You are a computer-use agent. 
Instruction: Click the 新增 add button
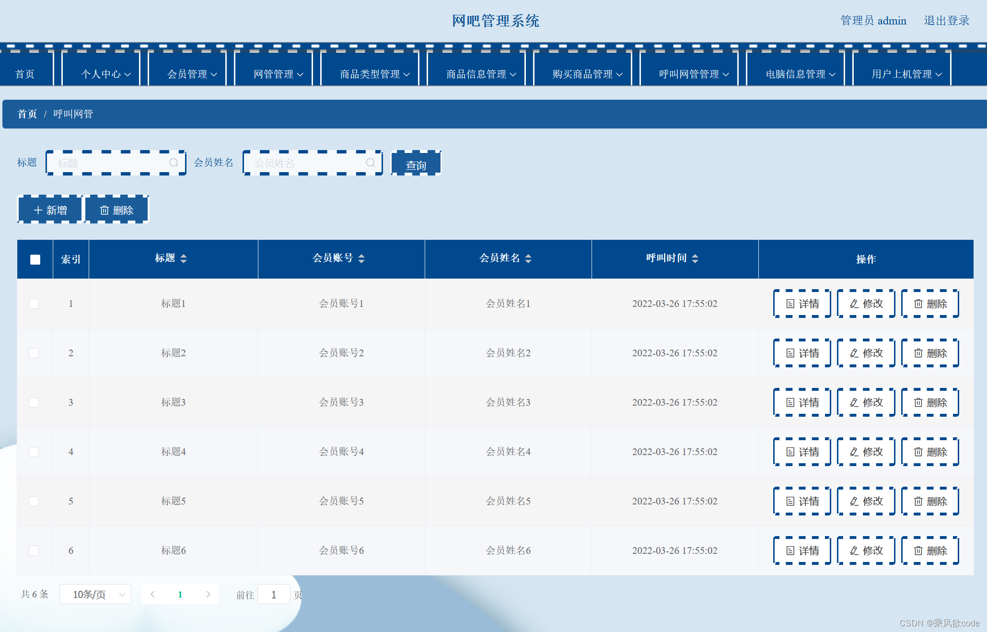pos(50,210)
